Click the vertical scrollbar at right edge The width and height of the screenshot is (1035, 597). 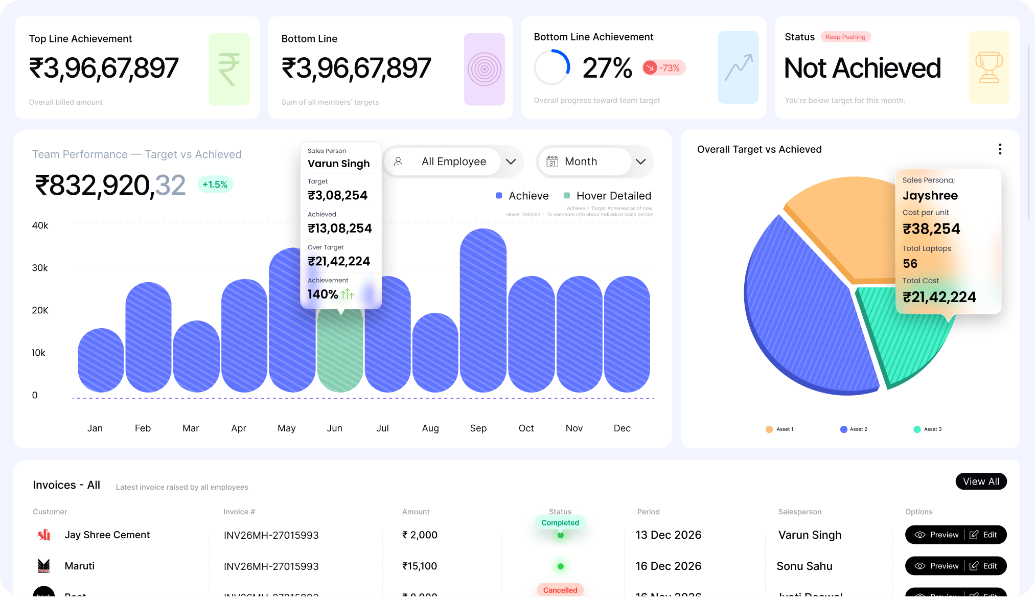coord(1029,133)
